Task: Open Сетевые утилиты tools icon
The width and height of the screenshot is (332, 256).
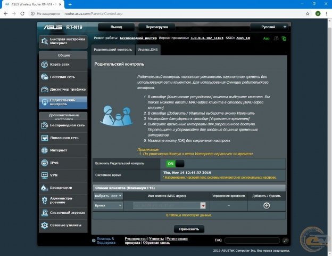Action: coord(45,225)
